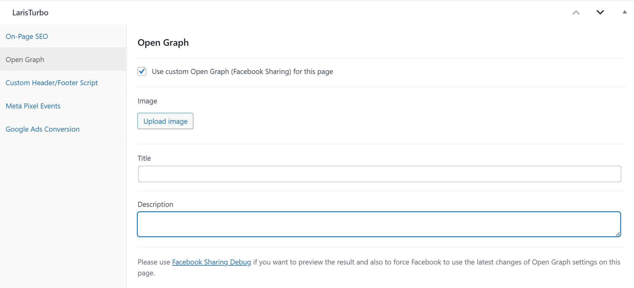Click the 'Use custom Open Graph' label text
This screenshot has height=288, width=634.
click(242, 71)
